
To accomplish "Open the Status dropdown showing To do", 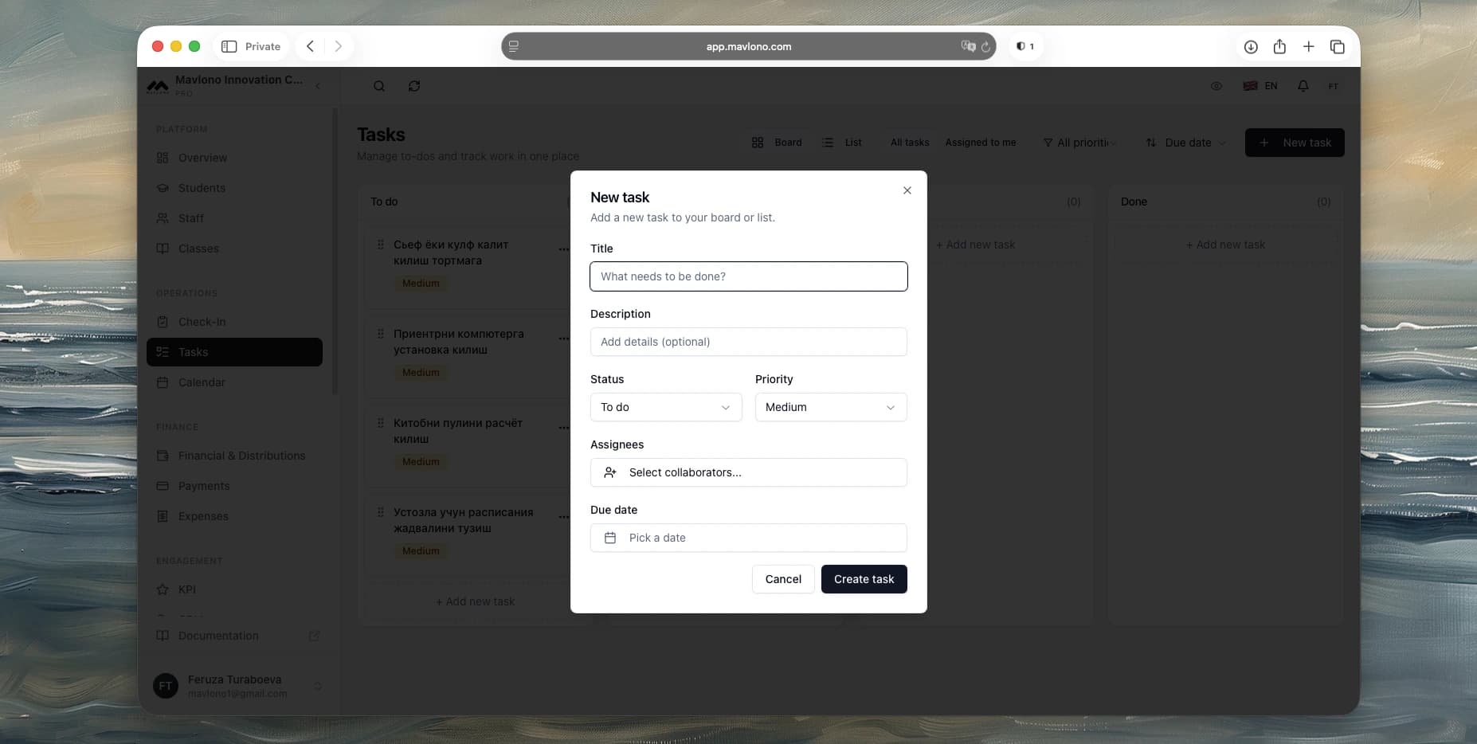I will tap(666, 407).
